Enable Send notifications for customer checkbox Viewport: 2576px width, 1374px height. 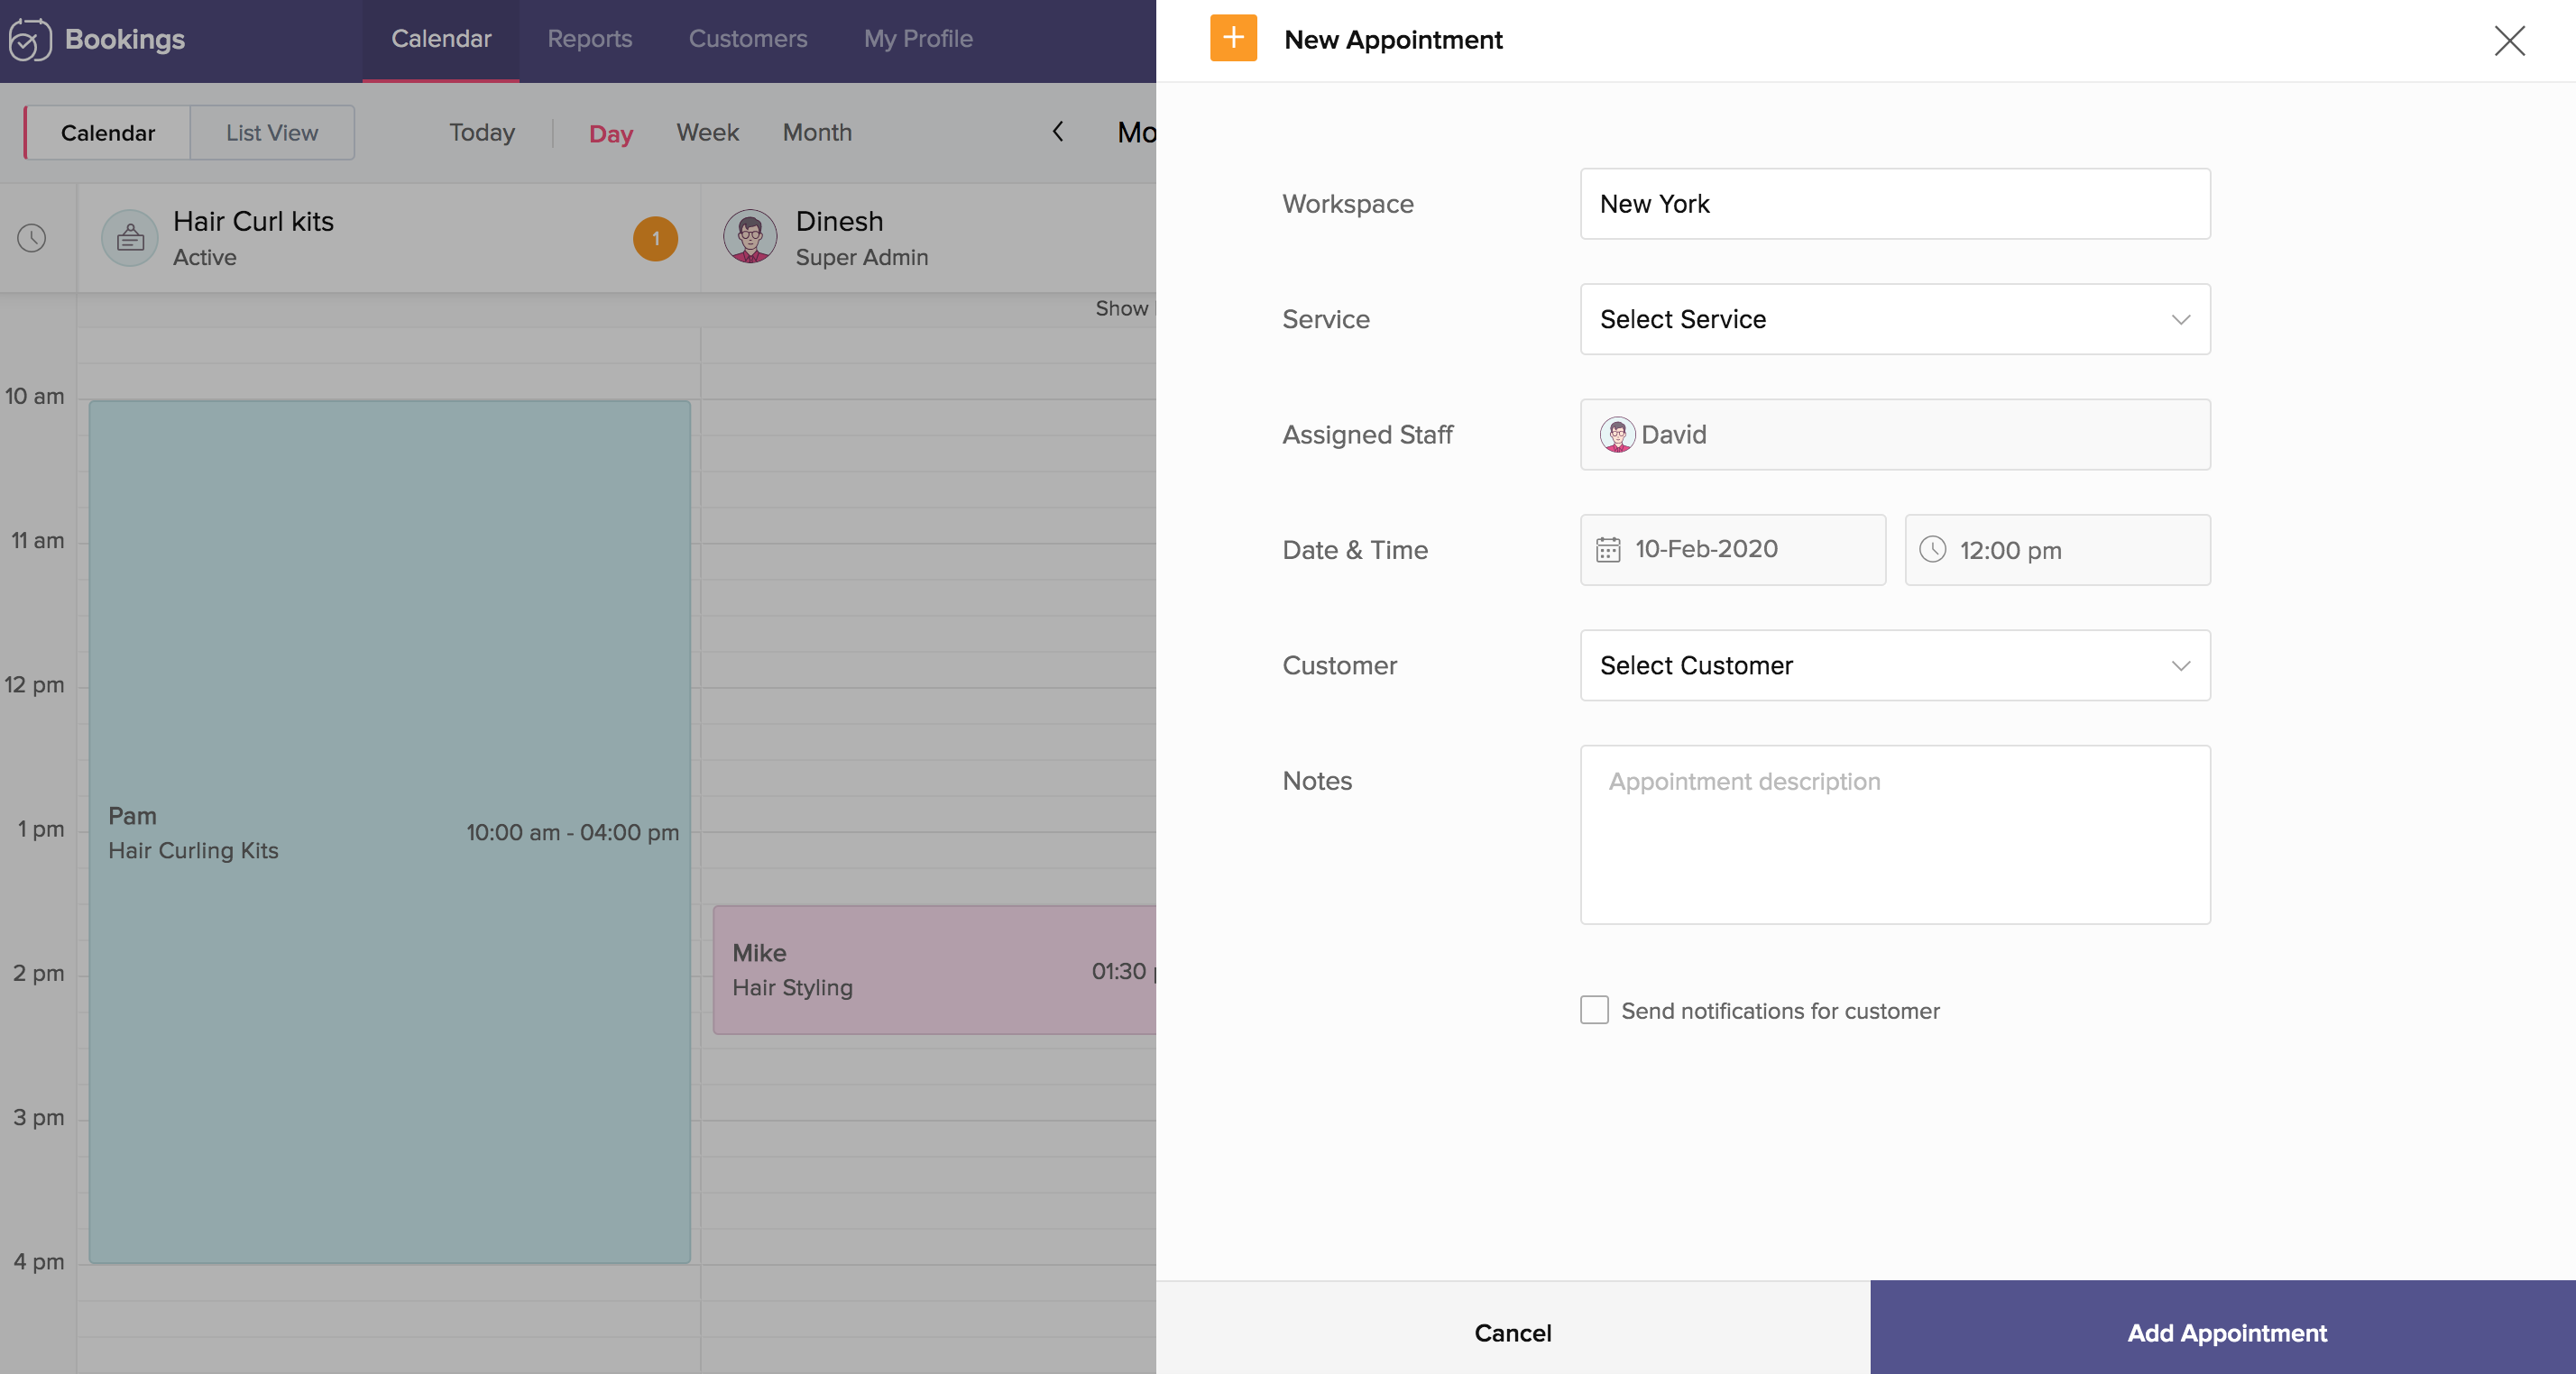(1594, 1011)
